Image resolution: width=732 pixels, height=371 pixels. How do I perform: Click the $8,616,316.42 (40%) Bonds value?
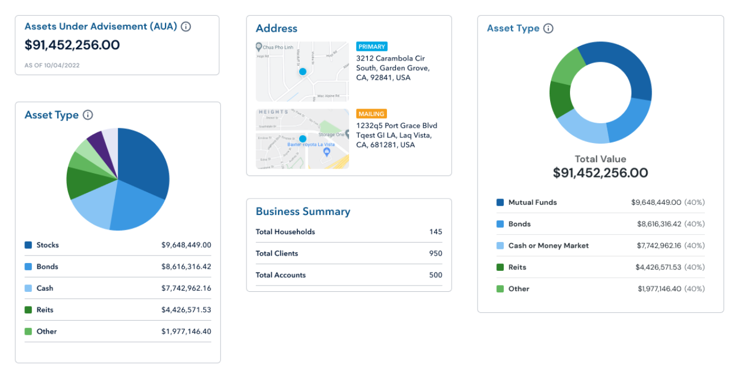pos(671,224)
